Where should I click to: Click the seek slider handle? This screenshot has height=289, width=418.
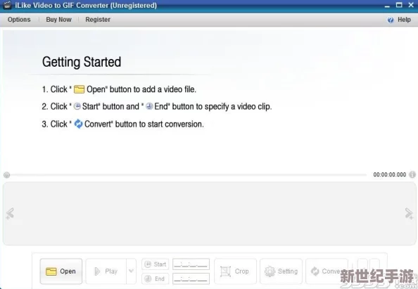coord(6,175)
